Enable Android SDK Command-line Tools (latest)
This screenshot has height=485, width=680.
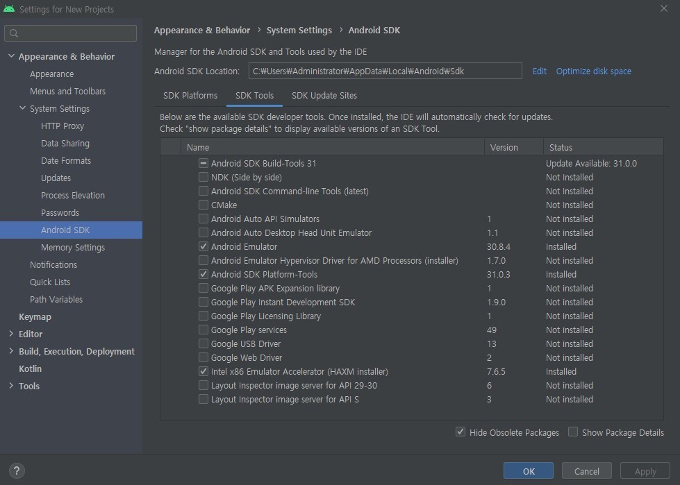(x=204, y=191)
